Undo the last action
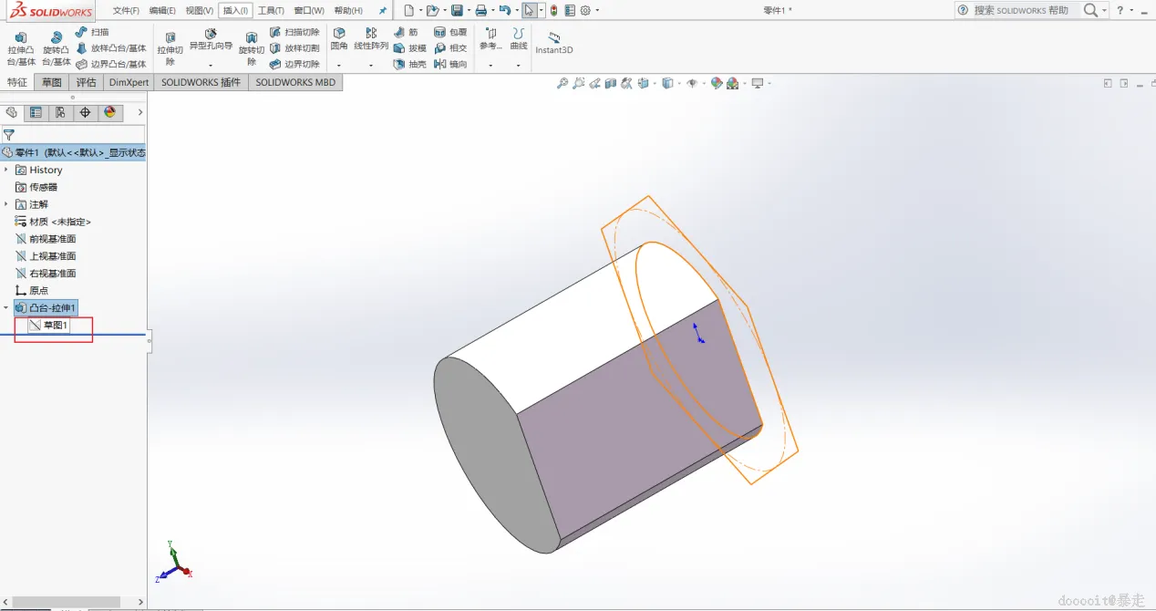The height and width of the screenshot is (611, 1156). [x=504, y=10]
